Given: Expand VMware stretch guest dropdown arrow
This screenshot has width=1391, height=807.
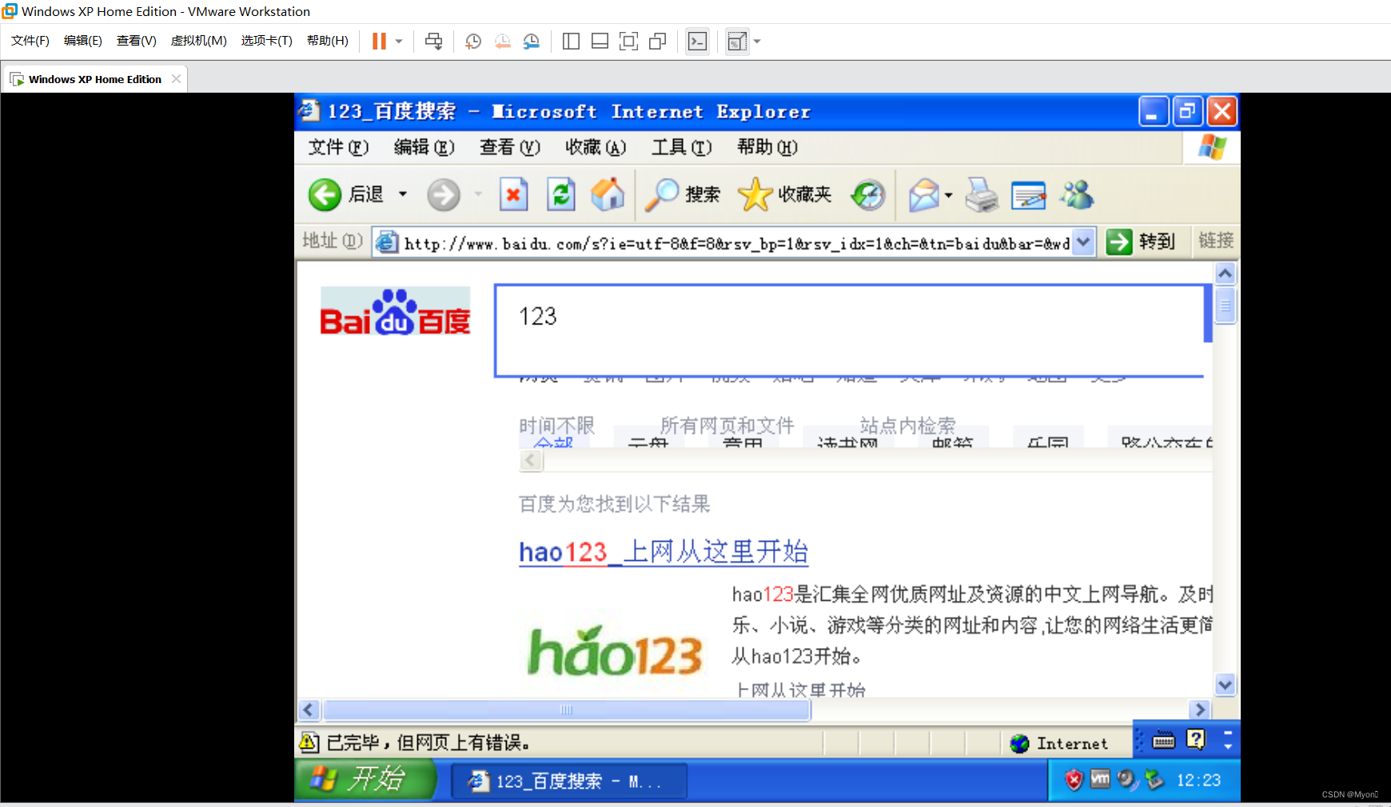Looking at the screenshot, I should (757, 42).
